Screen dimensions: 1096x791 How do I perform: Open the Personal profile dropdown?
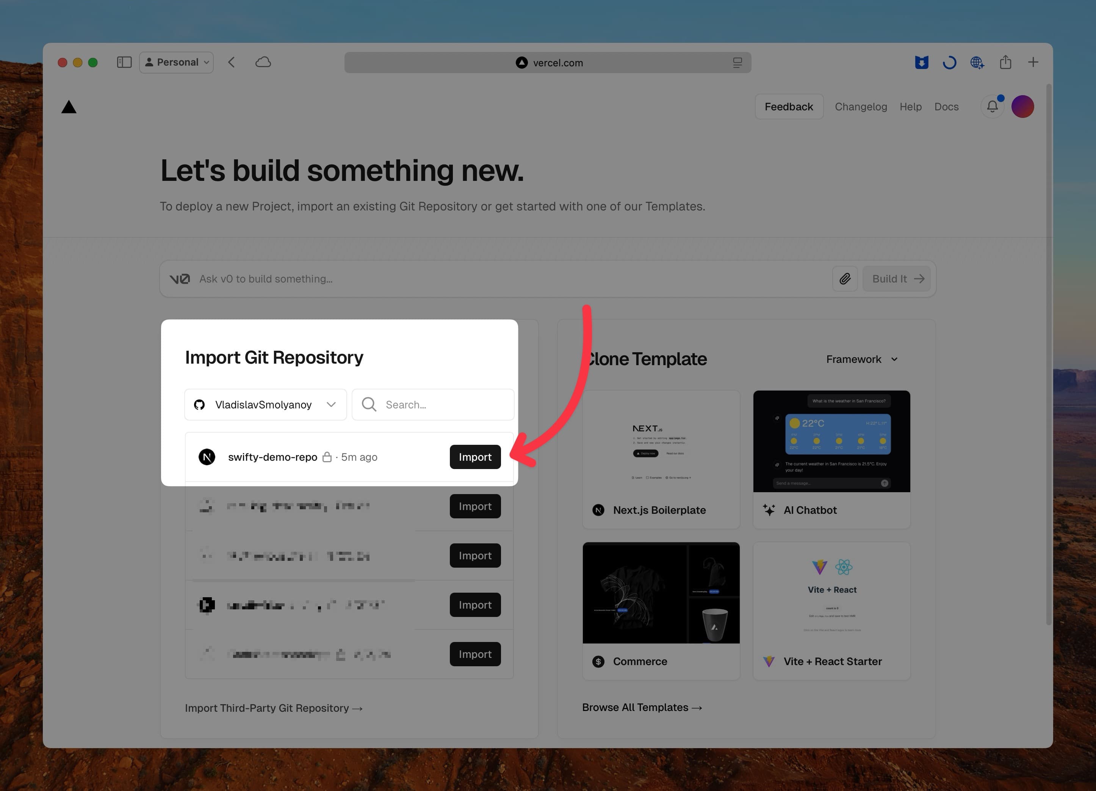(x=176, y=62)
